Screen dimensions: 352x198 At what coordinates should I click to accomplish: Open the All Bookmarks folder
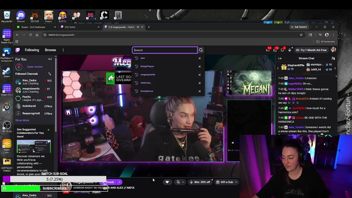click(x=326, y=42)
